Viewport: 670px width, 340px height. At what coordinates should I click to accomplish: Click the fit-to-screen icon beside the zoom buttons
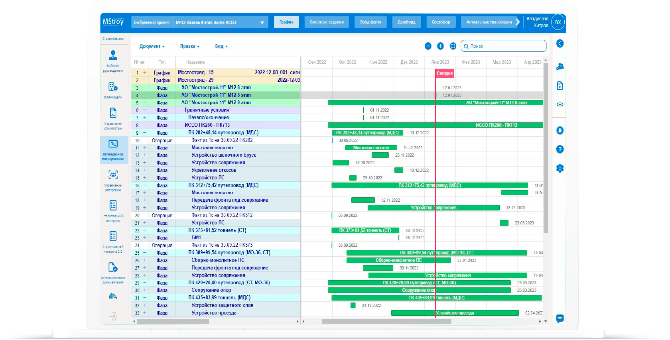click(x=453, y=46)
